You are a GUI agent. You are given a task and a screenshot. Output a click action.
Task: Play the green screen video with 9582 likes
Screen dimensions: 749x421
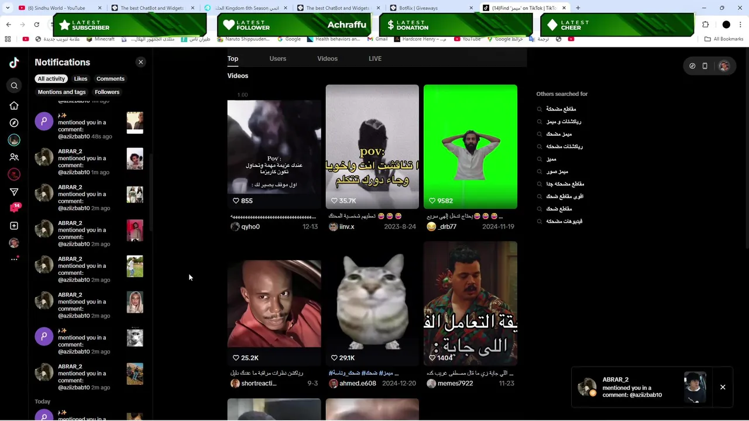coord(470,147)
